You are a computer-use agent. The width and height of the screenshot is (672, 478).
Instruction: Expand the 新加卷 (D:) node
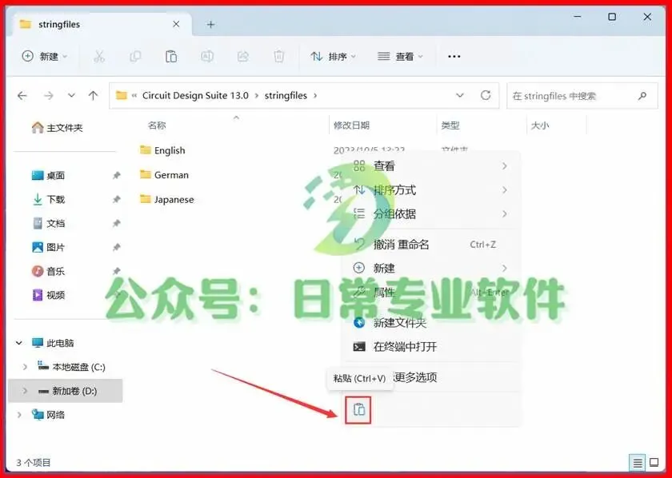pos(25,391)
